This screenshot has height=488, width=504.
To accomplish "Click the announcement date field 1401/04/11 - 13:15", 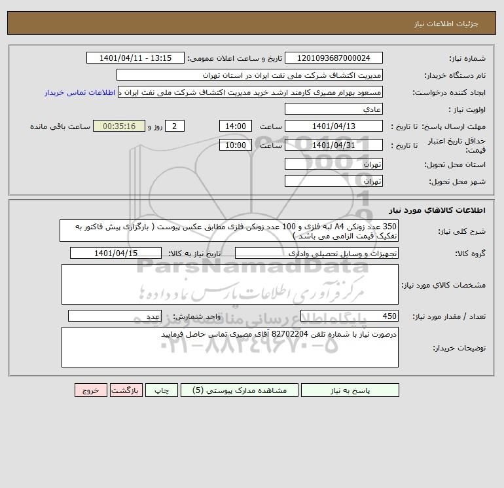I will (135, 58).
